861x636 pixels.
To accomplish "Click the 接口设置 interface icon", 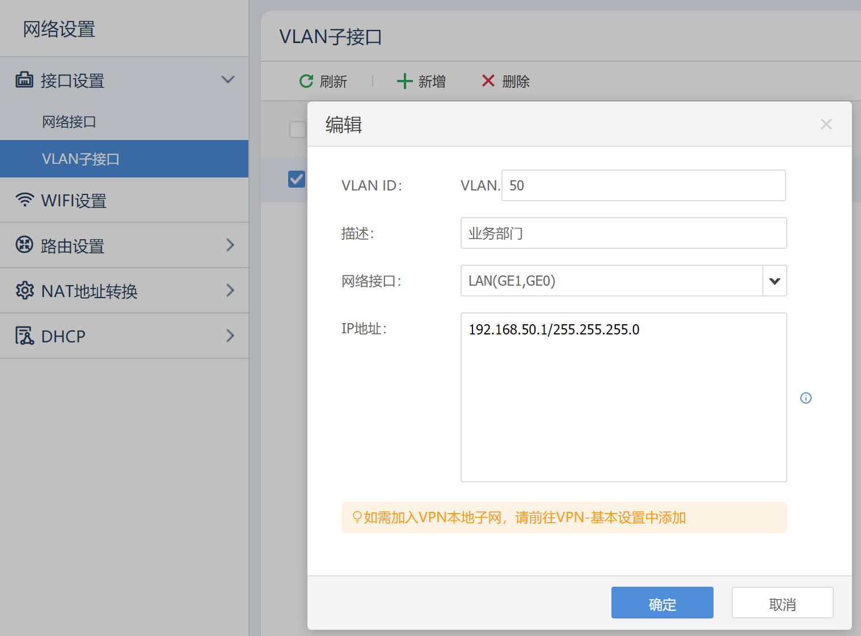I will coord(24,80).
